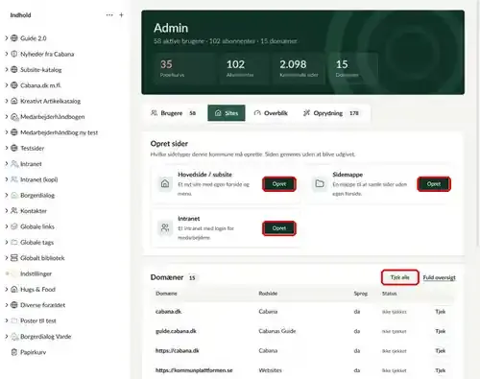Expand the Nyheder fra Cabana node
This screenshot has height=379, width=480.
click(x=7, y=54)
